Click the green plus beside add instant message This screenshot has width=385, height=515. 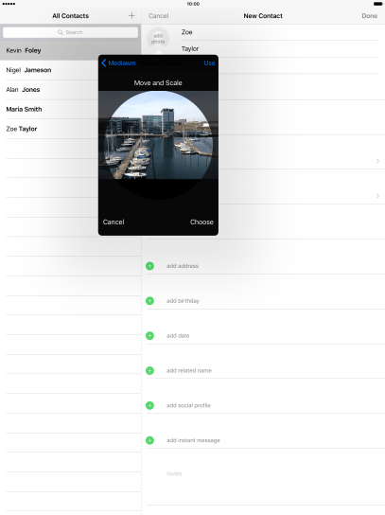(149, 440)
